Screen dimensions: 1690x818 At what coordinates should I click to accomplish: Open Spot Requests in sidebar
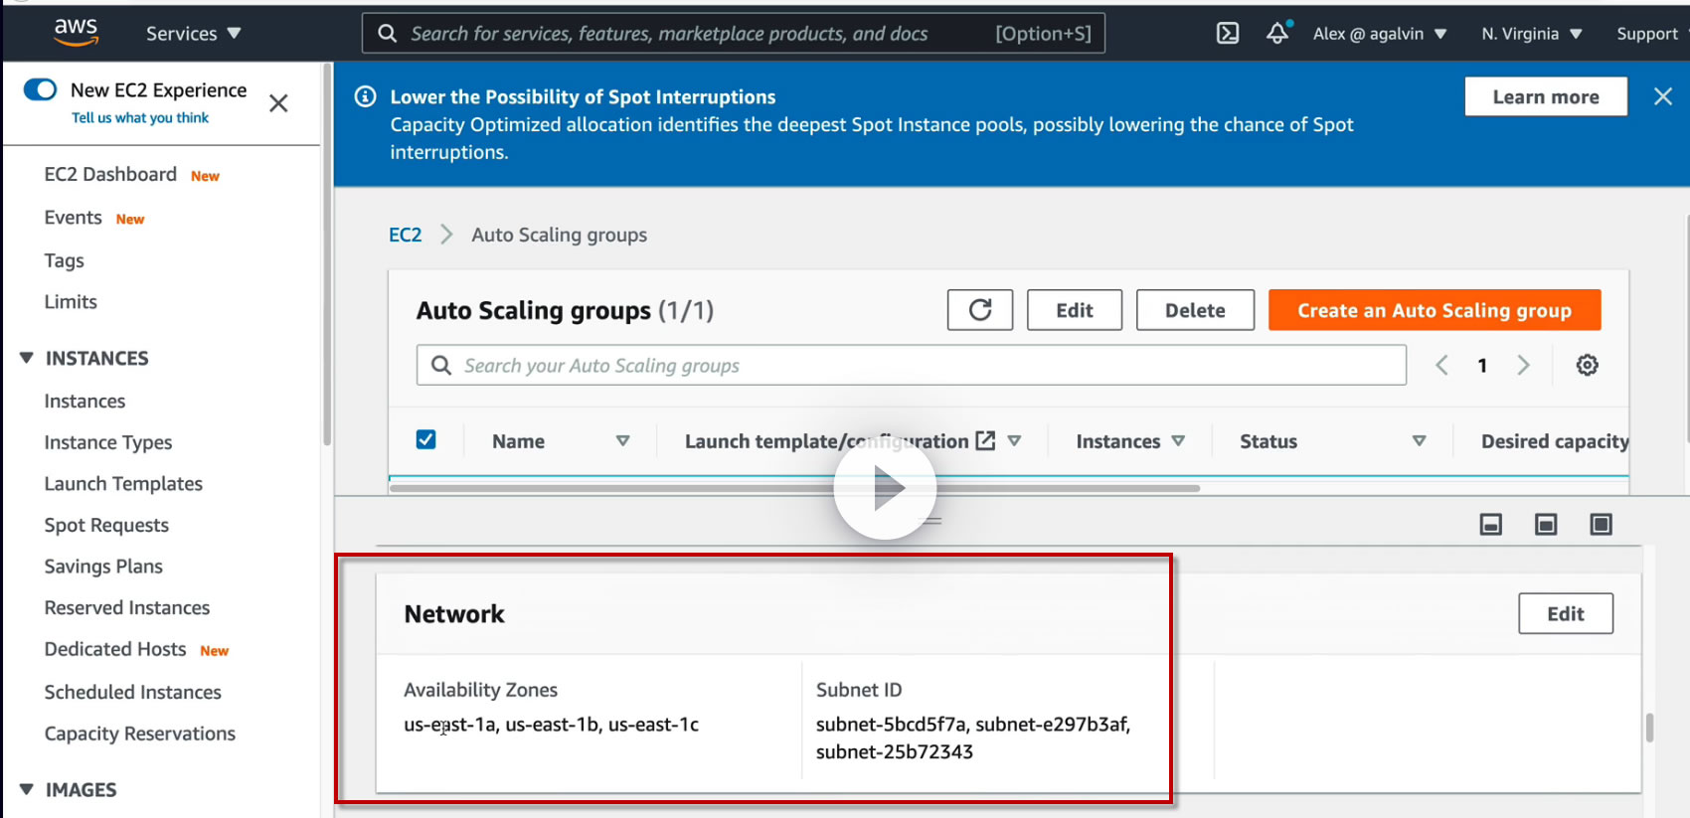tap(106, 525)
